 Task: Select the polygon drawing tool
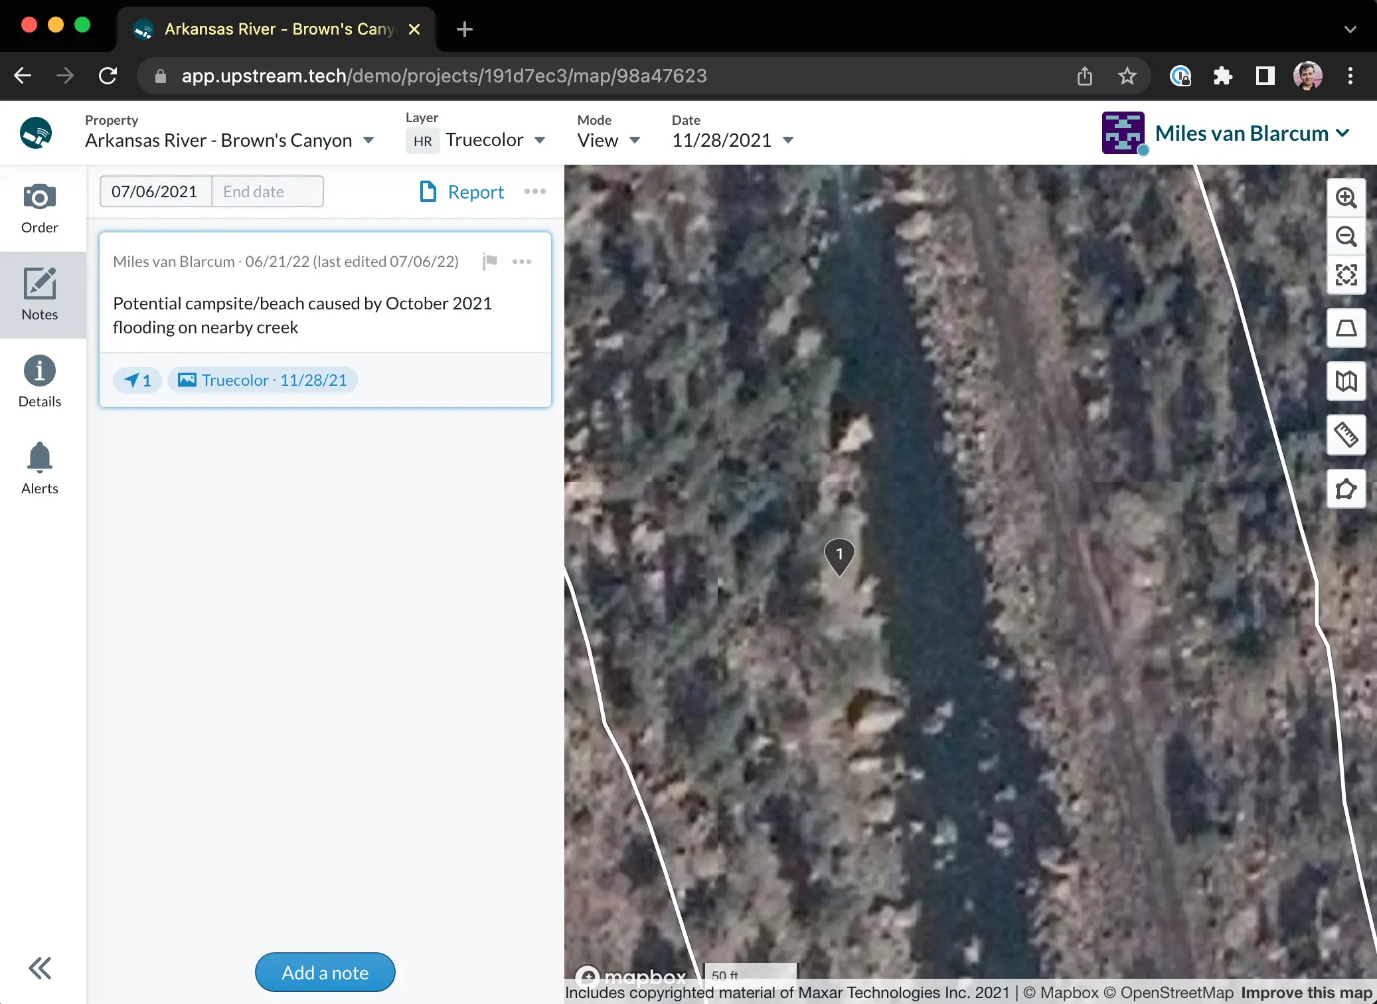1346,489
